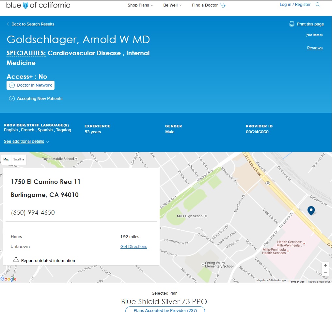The width and height of the screenshot is (332, 312).
Task: Click Report a map error
Action: point(319,282)
